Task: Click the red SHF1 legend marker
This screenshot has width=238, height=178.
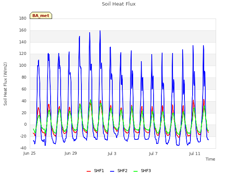Action: click(x=89, y=171)
